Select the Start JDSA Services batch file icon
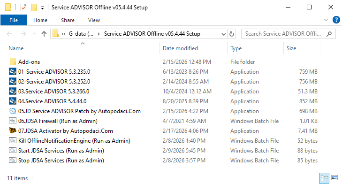 (x=13, y=150)
